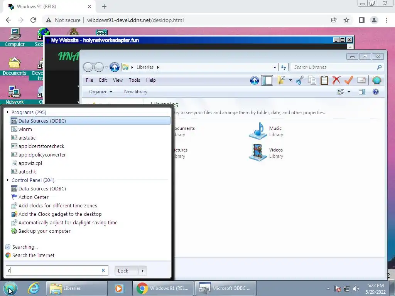Open the arrow menu next to Lock
The image size is (395, 296).
coord(143,271)
